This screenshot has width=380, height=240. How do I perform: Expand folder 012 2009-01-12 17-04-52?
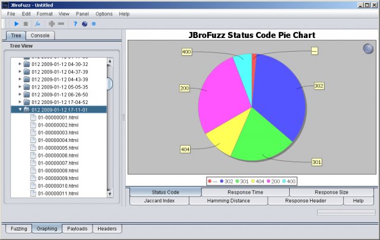[20, 102]
